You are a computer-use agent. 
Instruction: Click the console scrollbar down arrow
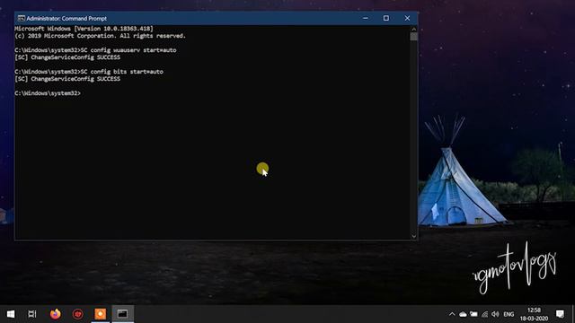point(413,236)
